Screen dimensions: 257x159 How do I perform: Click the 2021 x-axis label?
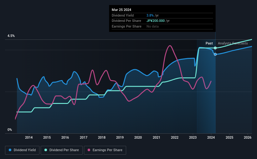click(x=157, y=137)
